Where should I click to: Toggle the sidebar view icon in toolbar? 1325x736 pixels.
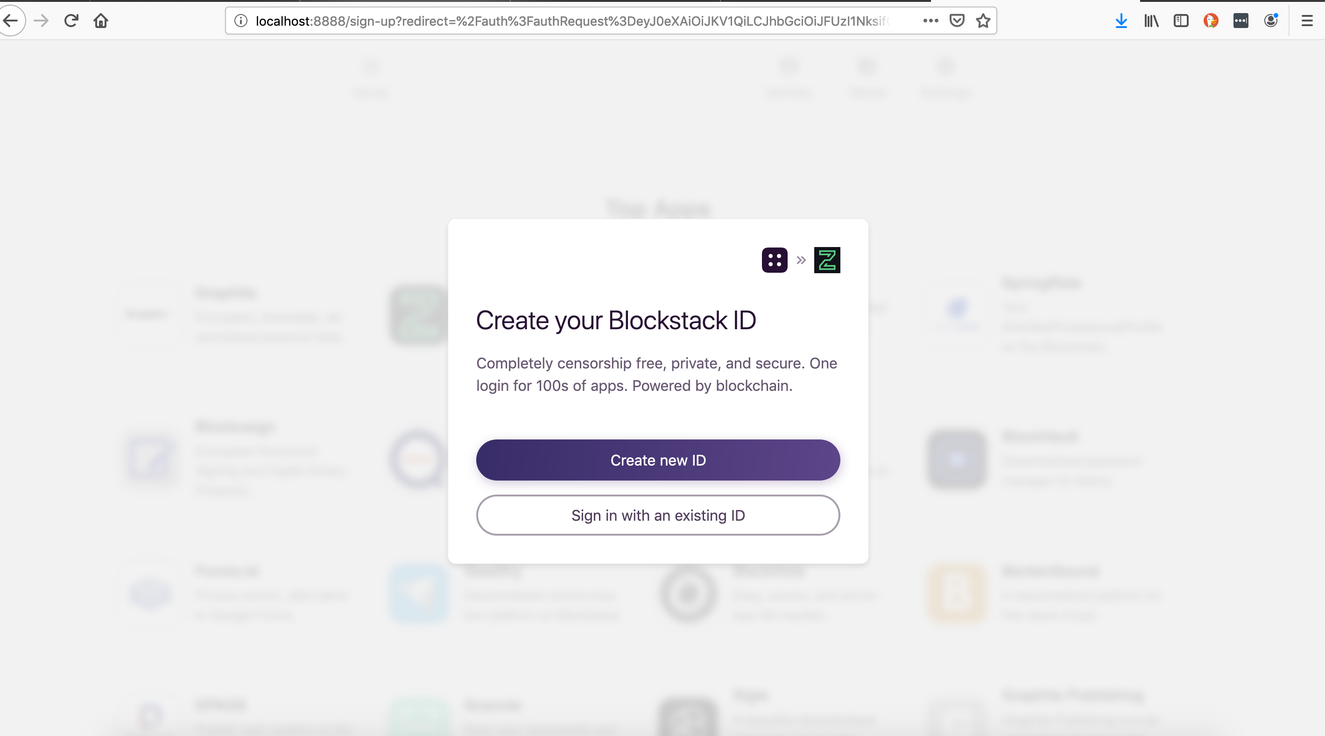click(1181, 21)
